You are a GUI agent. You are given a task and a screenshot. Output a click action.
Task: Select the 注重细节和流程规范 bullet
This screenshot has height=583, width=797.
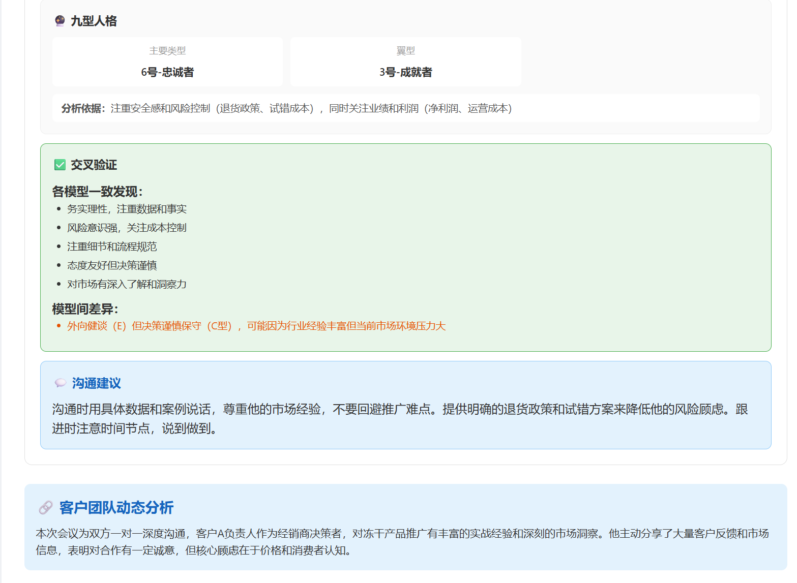click(112, 247)
